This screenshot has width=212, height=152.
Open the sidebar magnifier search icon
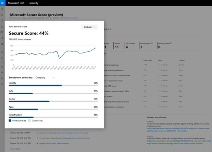tap(2, 53)
